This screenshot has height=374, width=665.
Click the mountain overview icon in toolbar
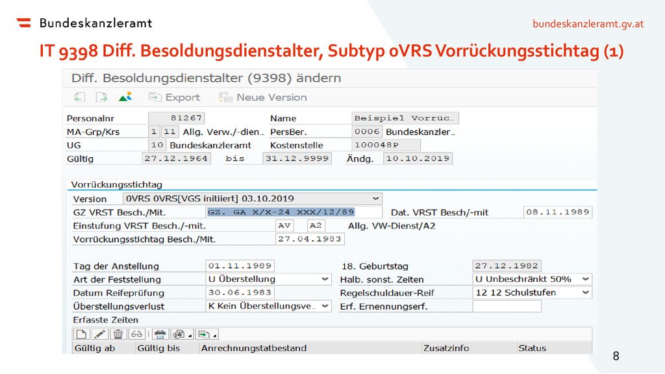[125, 97]
